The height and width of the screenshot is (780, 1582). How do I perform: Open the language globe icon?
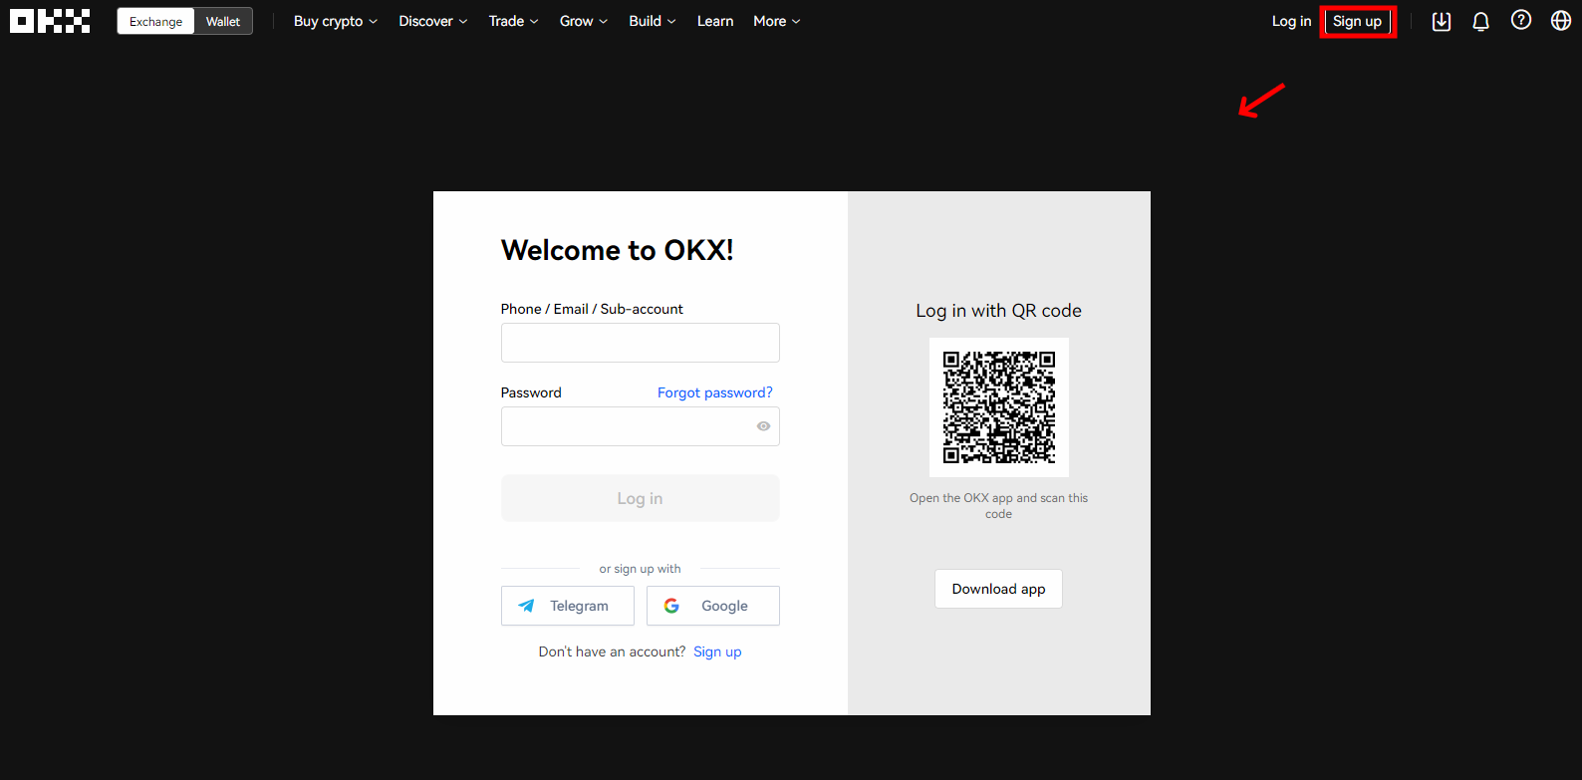[x=1561, y=20]
